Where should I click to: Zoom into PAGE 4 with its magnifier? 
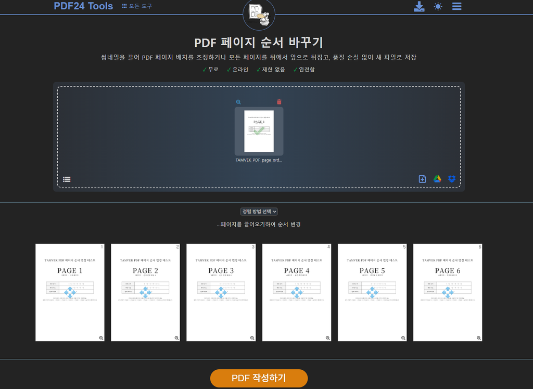click(328, 338)
